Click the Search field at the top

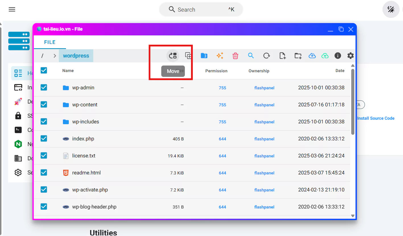click(x=201, y=10)
